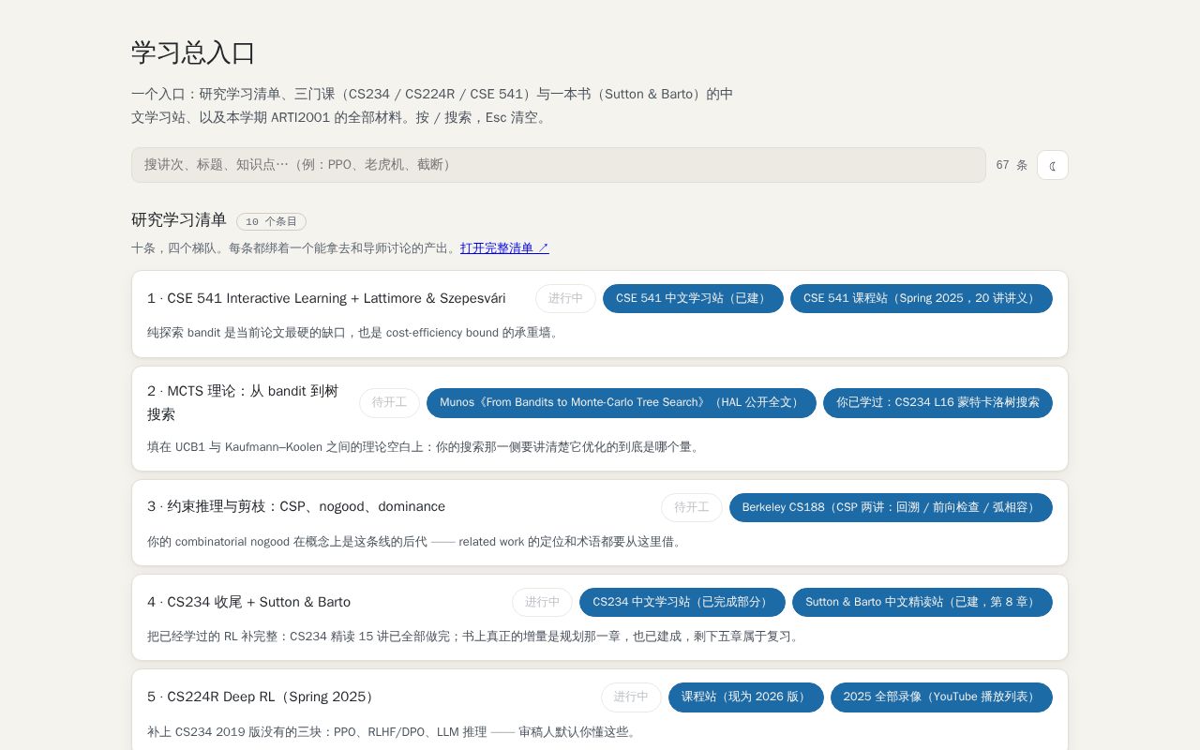Open Berkeley CS188 CSP lectures button
The image size is (1200, 750).
click(x=891, y=507)
